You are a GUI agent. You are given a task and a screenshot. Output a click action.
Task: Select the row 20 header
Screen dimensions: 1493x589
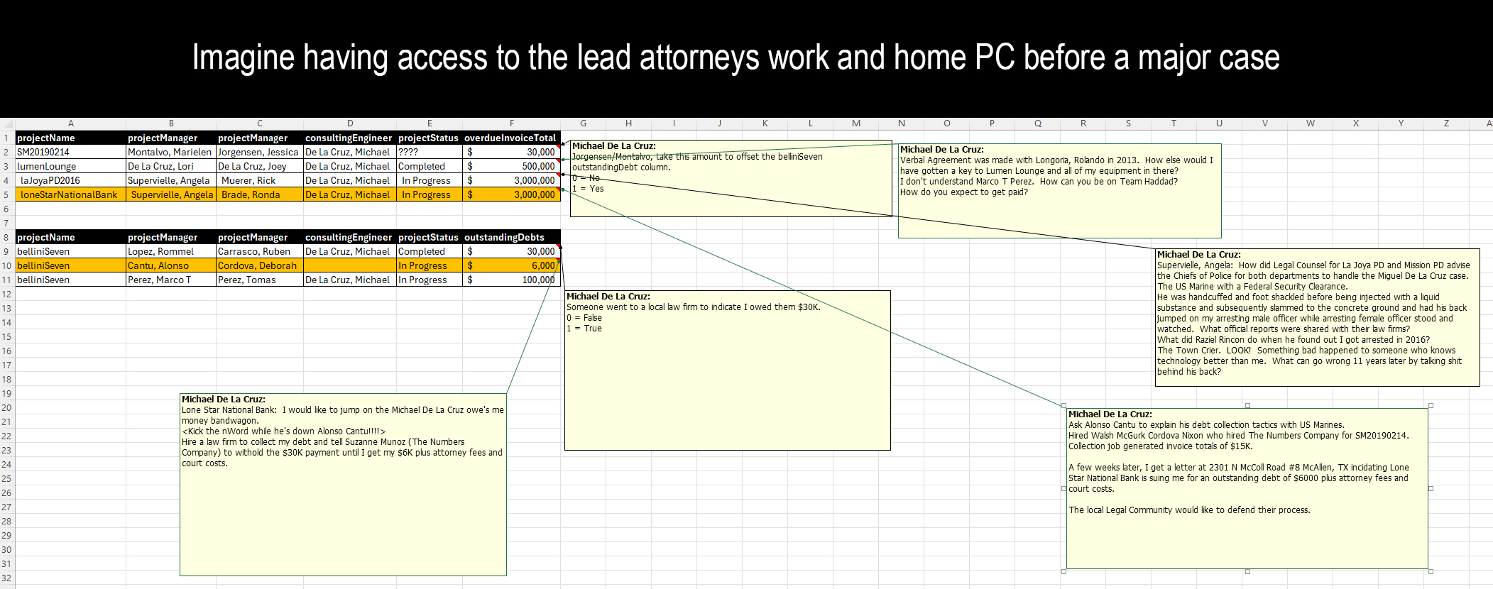[6, 407]
